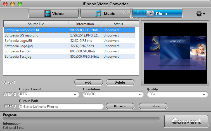
Task: Open output folder with Location button
Action: coord(153,106)
